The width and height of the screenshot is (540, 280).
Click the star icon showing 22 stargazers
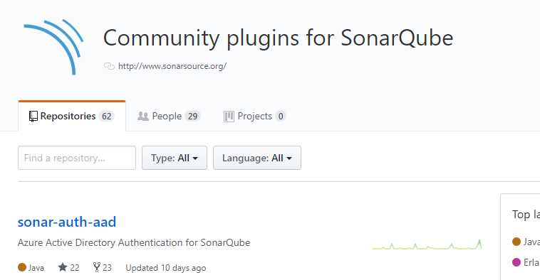(x=63, y=267)
